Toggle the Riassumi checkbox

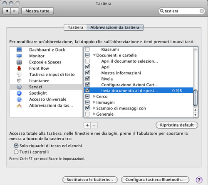click(87, 49)
